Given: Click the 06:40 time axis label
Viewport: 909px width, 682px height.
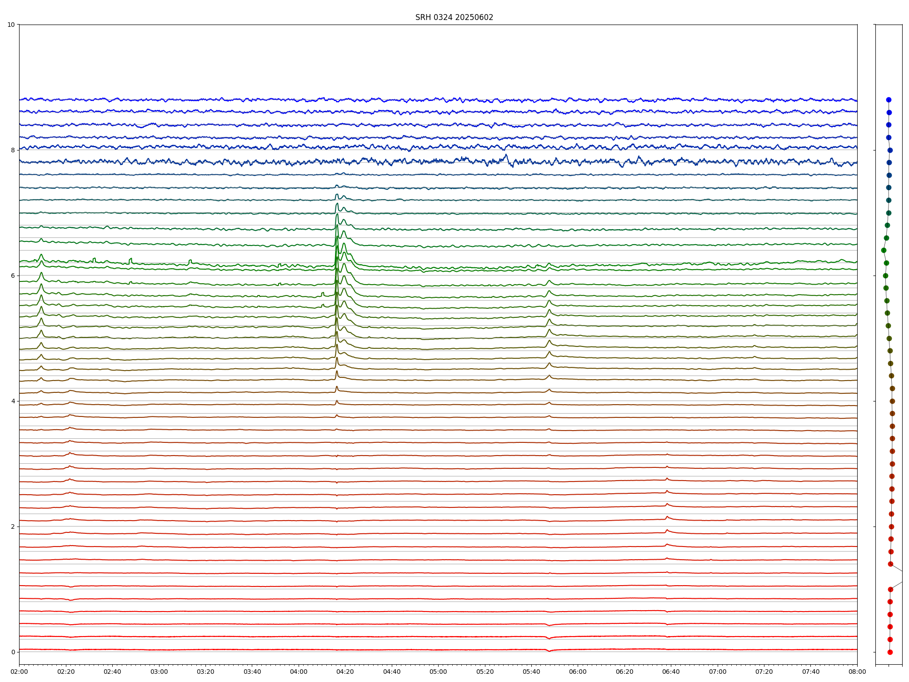Looking at the screenshot, I should tap(671, 672).
